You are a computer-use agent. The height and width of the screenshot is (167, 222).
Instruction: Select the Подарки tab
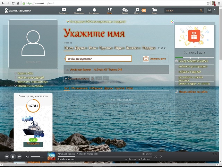(149, 48)
